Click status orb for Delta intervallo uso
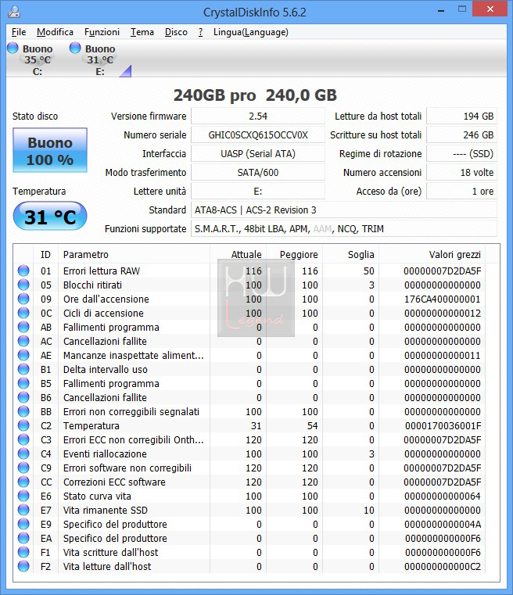 (x=23, y=369)
